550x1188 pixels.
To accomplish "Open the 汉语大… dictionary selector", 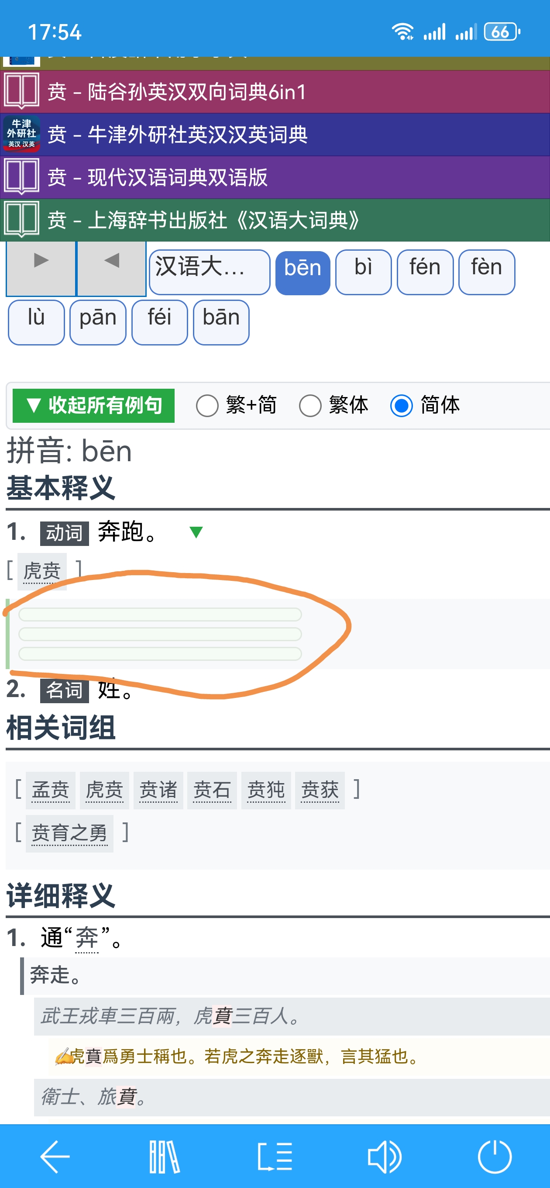I will pyautogui.click(x=209, y=272).
